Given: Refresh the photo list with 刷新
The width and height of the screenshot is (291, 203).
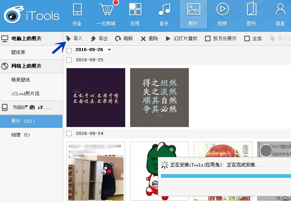Looking at the screenshot, I should (x=124, y=39).
